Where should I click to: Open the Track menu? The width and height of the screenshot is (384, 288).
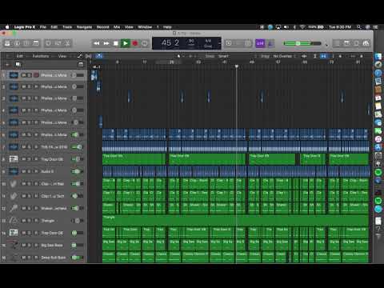tap(67, 27)
